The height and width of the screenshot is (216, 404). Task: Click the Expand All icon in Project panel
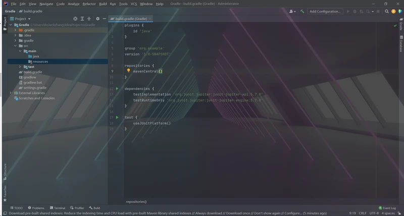pos(81,19)
